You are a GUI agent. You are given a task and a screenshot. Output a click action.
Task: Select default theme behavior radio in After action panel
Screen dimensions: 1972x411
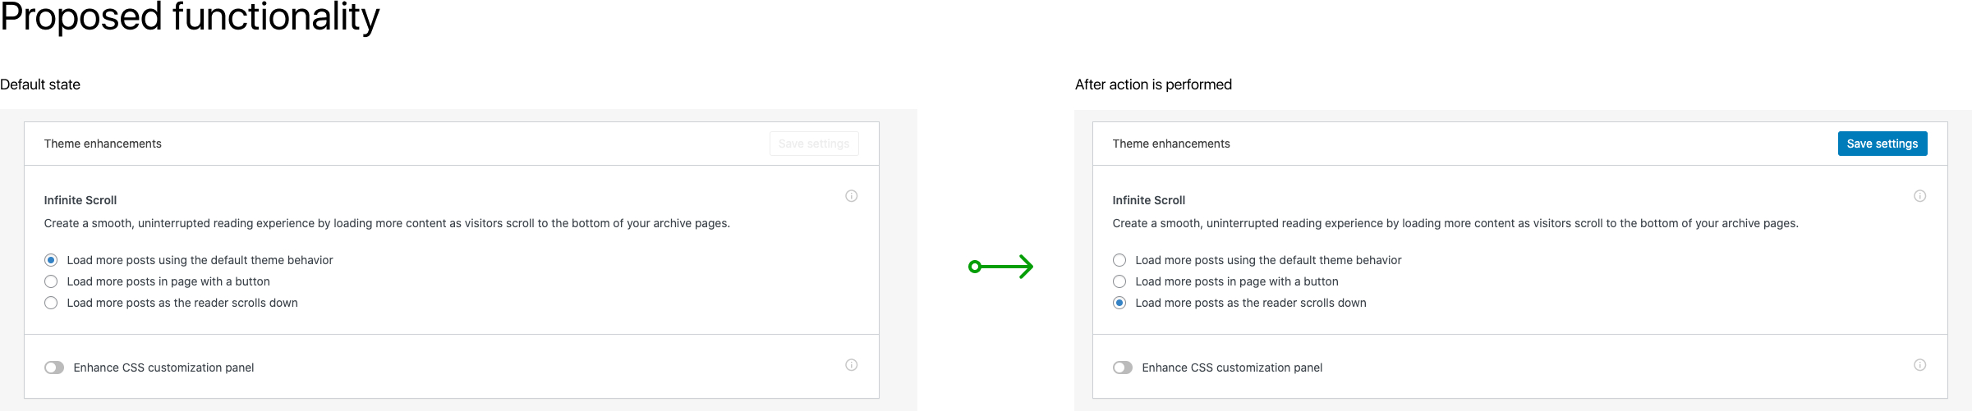(1119, 260)
